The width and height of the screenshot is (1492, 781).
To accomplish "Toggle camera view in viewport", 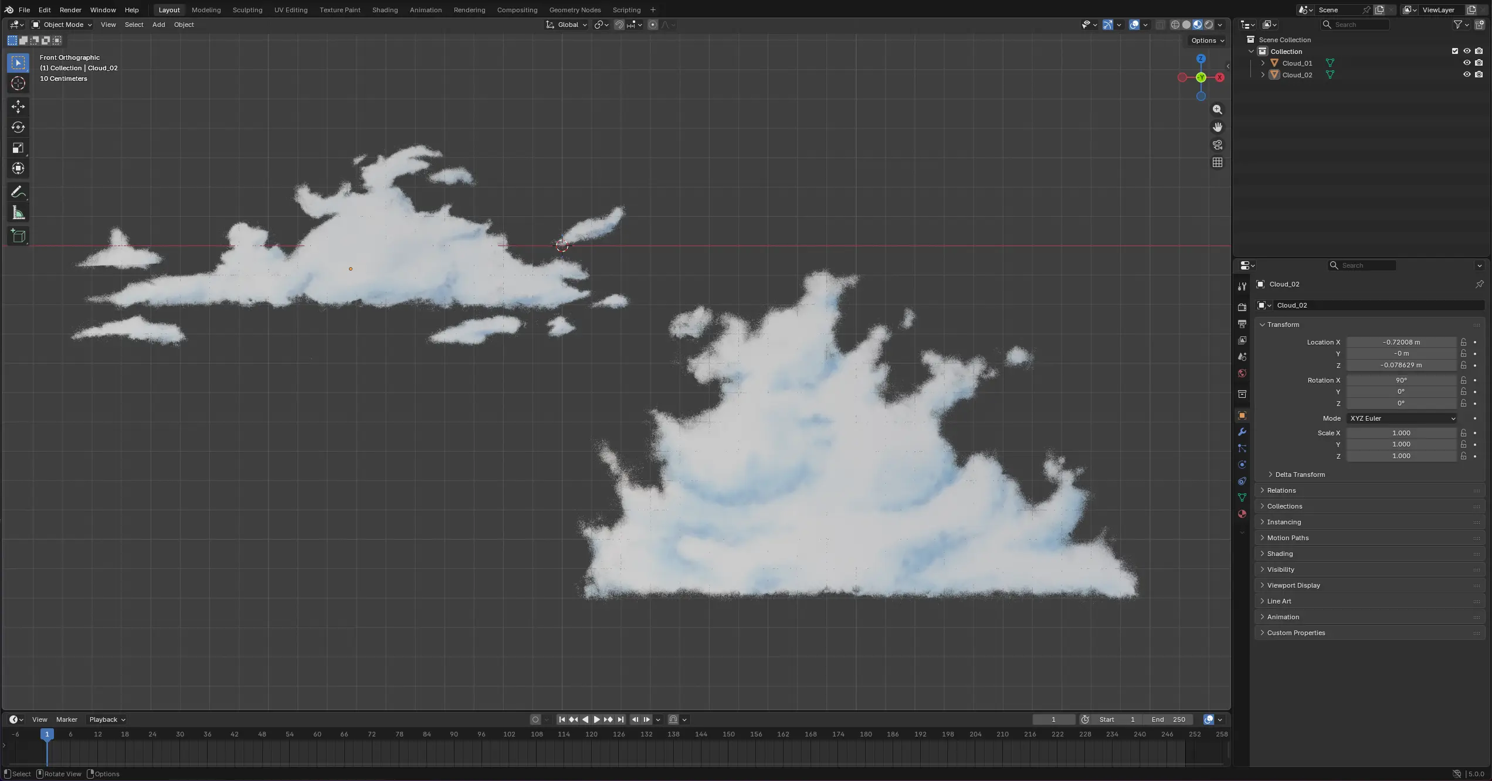I will coord(1218,145).
